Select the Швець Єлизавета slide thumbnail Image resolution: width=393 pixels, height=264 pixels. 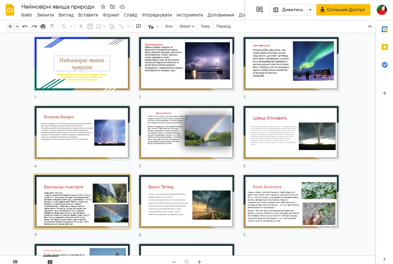point(291,133)
